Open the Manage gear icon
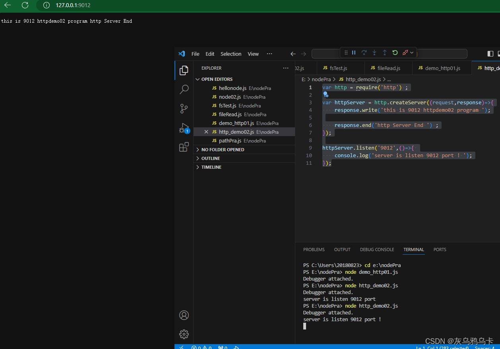Viewport: 500px width, 349px height. 184,334
